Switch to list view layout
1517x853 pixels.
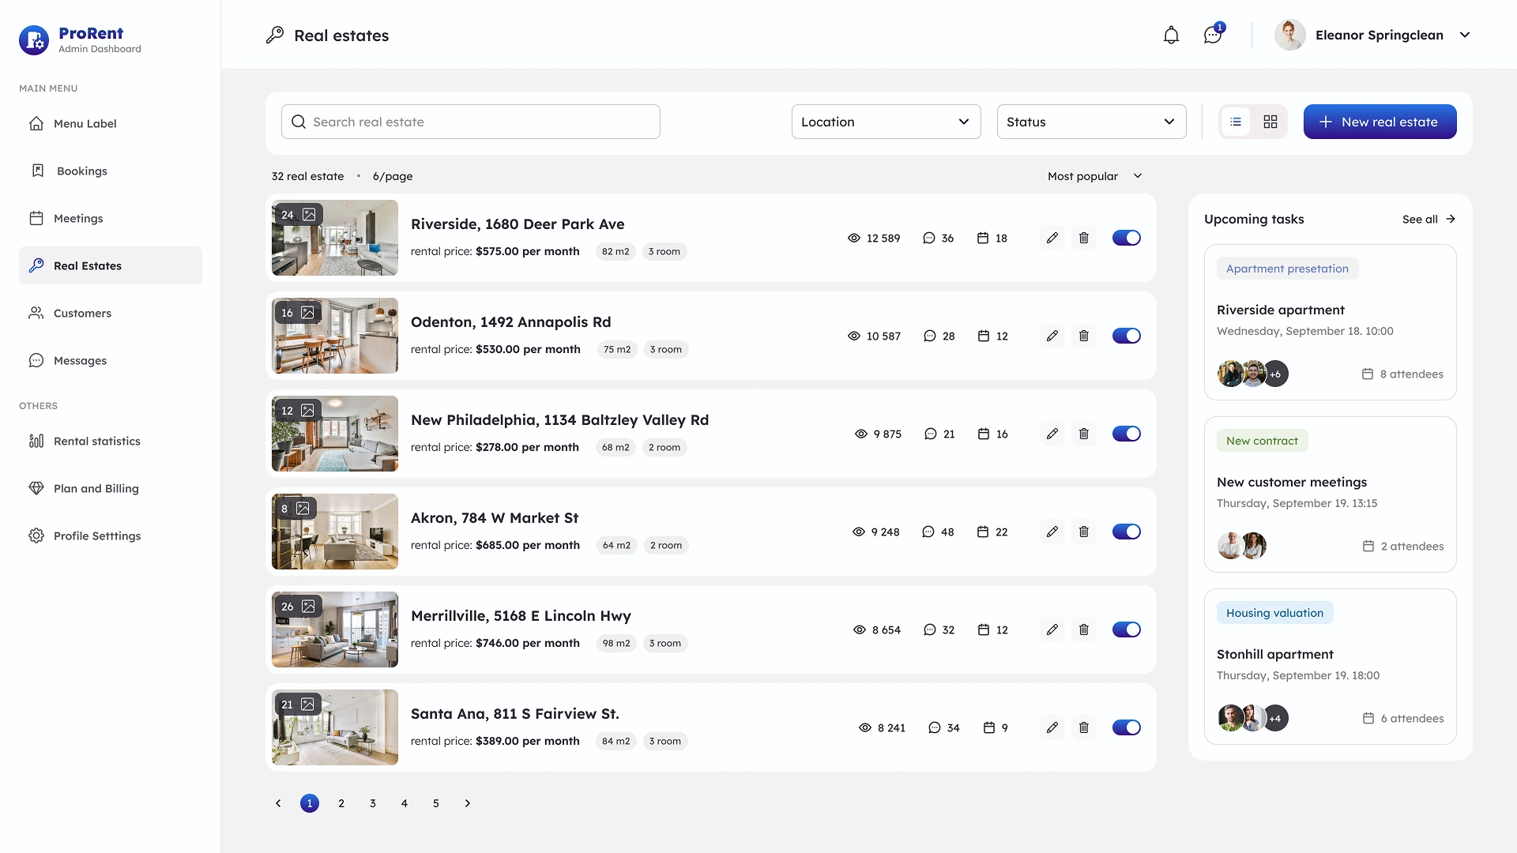tap(1236, 122)
